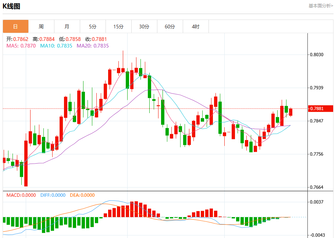Click the MACD value label
335x238 pixels.
(21, 195)
